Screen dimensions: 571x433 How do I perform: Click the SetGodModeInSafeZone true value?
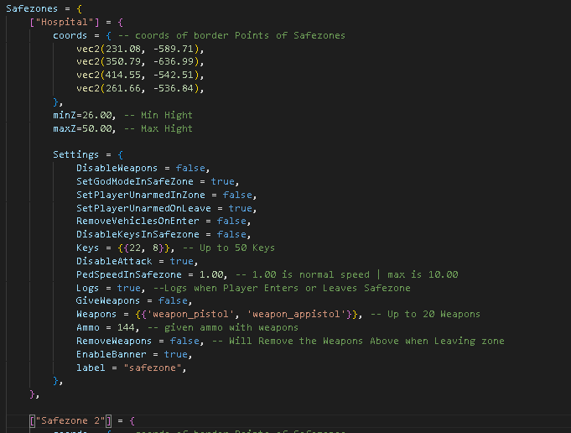click(223, 181)
